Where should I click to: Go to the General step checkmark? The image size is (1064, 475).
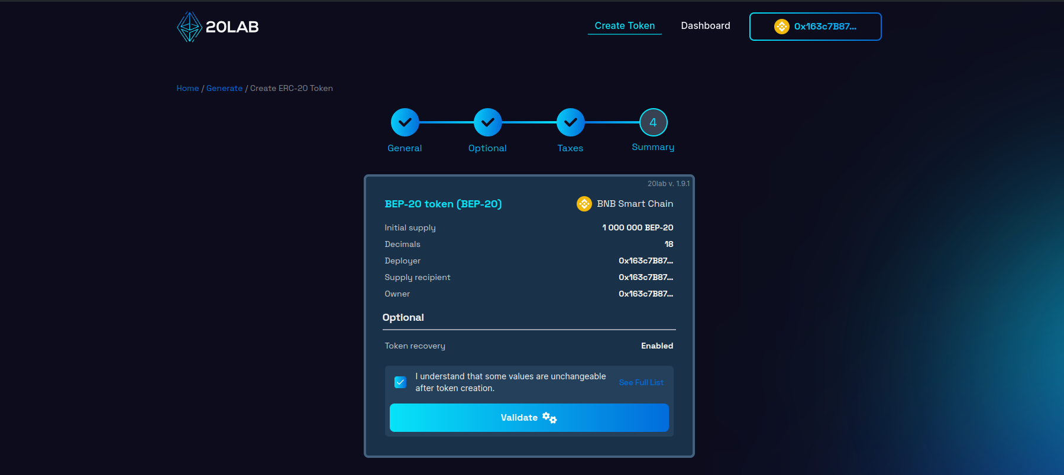pyautogui.click(x=405, y=122)
